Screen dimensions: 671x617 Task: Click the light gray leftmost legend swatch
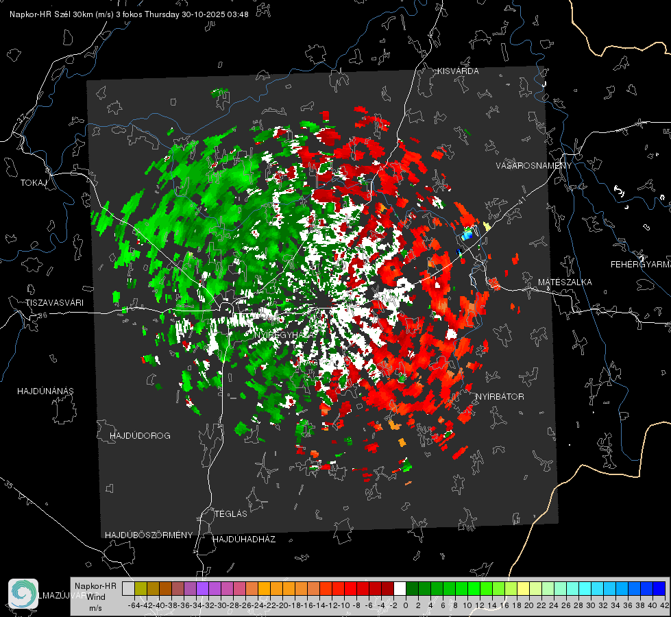128,588
